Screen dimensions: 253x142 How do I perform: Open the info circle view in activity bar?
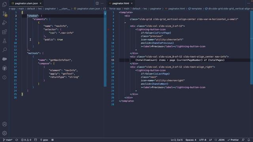coord(4,77)
